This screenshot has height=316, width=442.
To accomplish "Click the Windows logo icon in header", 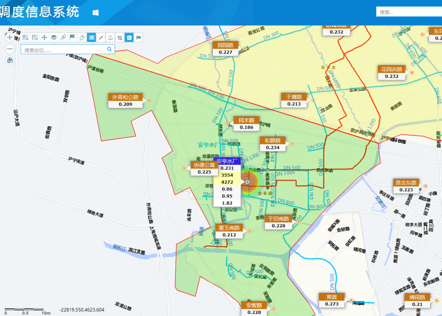I will point(95,13).
